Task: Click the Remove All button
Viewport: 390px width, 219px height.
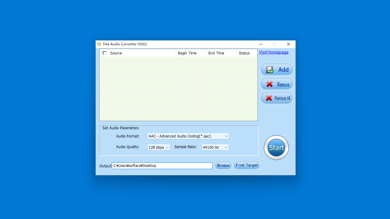Action: pyautogui.click(x=277, y=98)
